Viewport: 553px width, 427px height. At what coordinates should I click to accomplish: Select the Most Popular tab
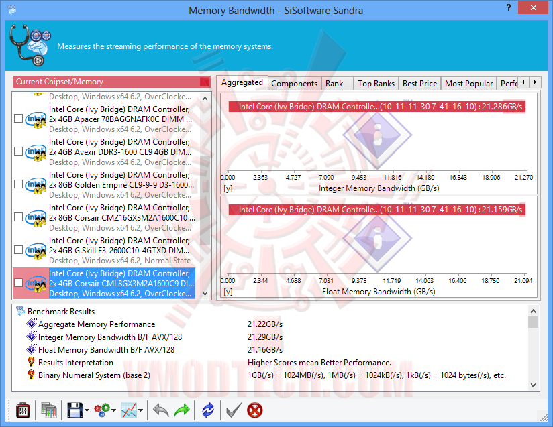(468, 84)
